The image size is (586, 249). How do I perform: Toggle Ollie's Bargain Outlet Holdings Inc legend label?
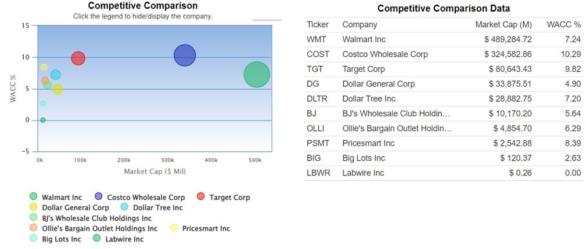tap(99, 229)
